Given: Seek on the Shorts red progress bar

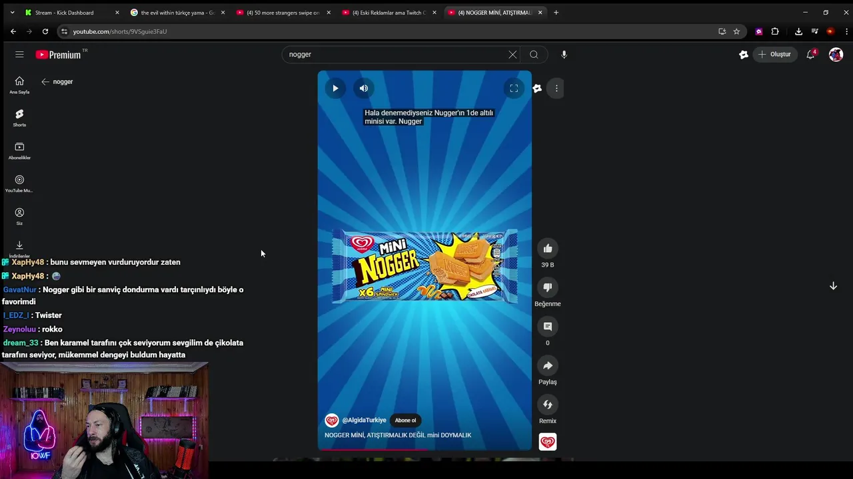Looking at the screenshot, I should pos(425,450).
